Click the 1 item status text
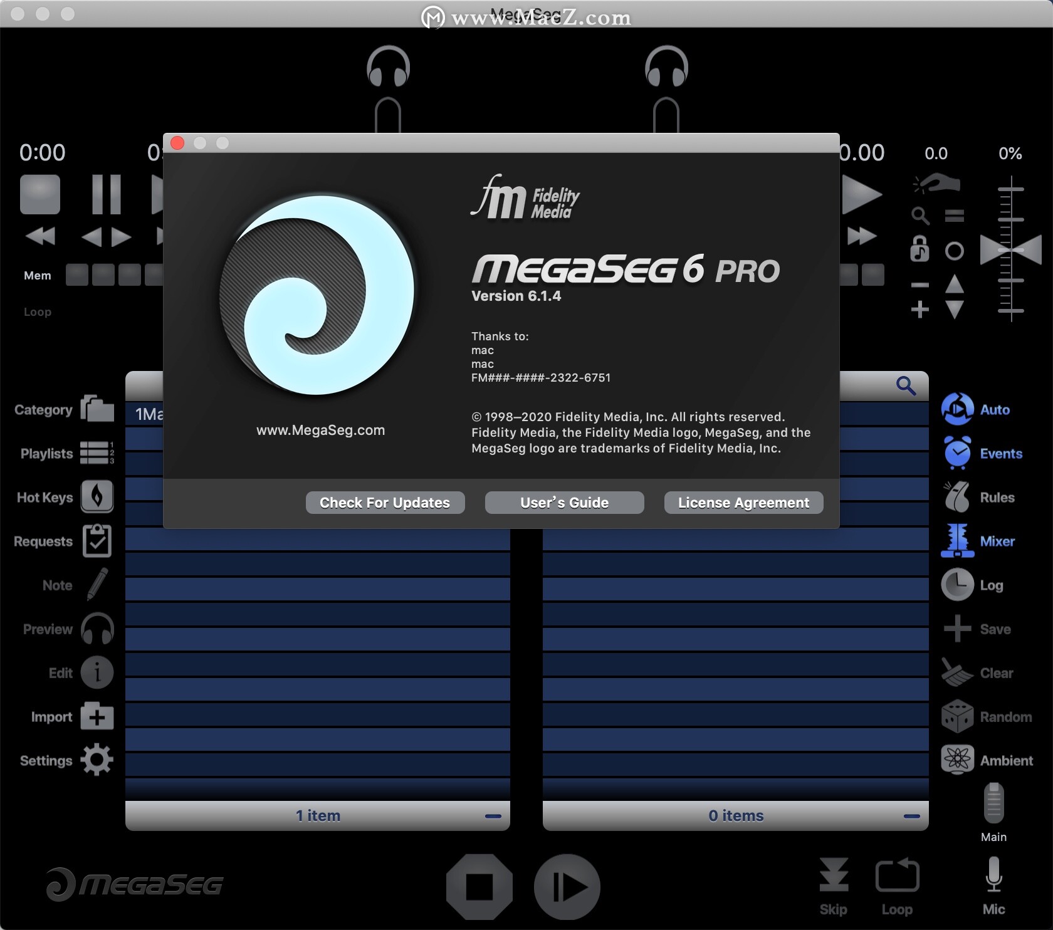This screenshot has width=1053, height=930. (318, 816)
